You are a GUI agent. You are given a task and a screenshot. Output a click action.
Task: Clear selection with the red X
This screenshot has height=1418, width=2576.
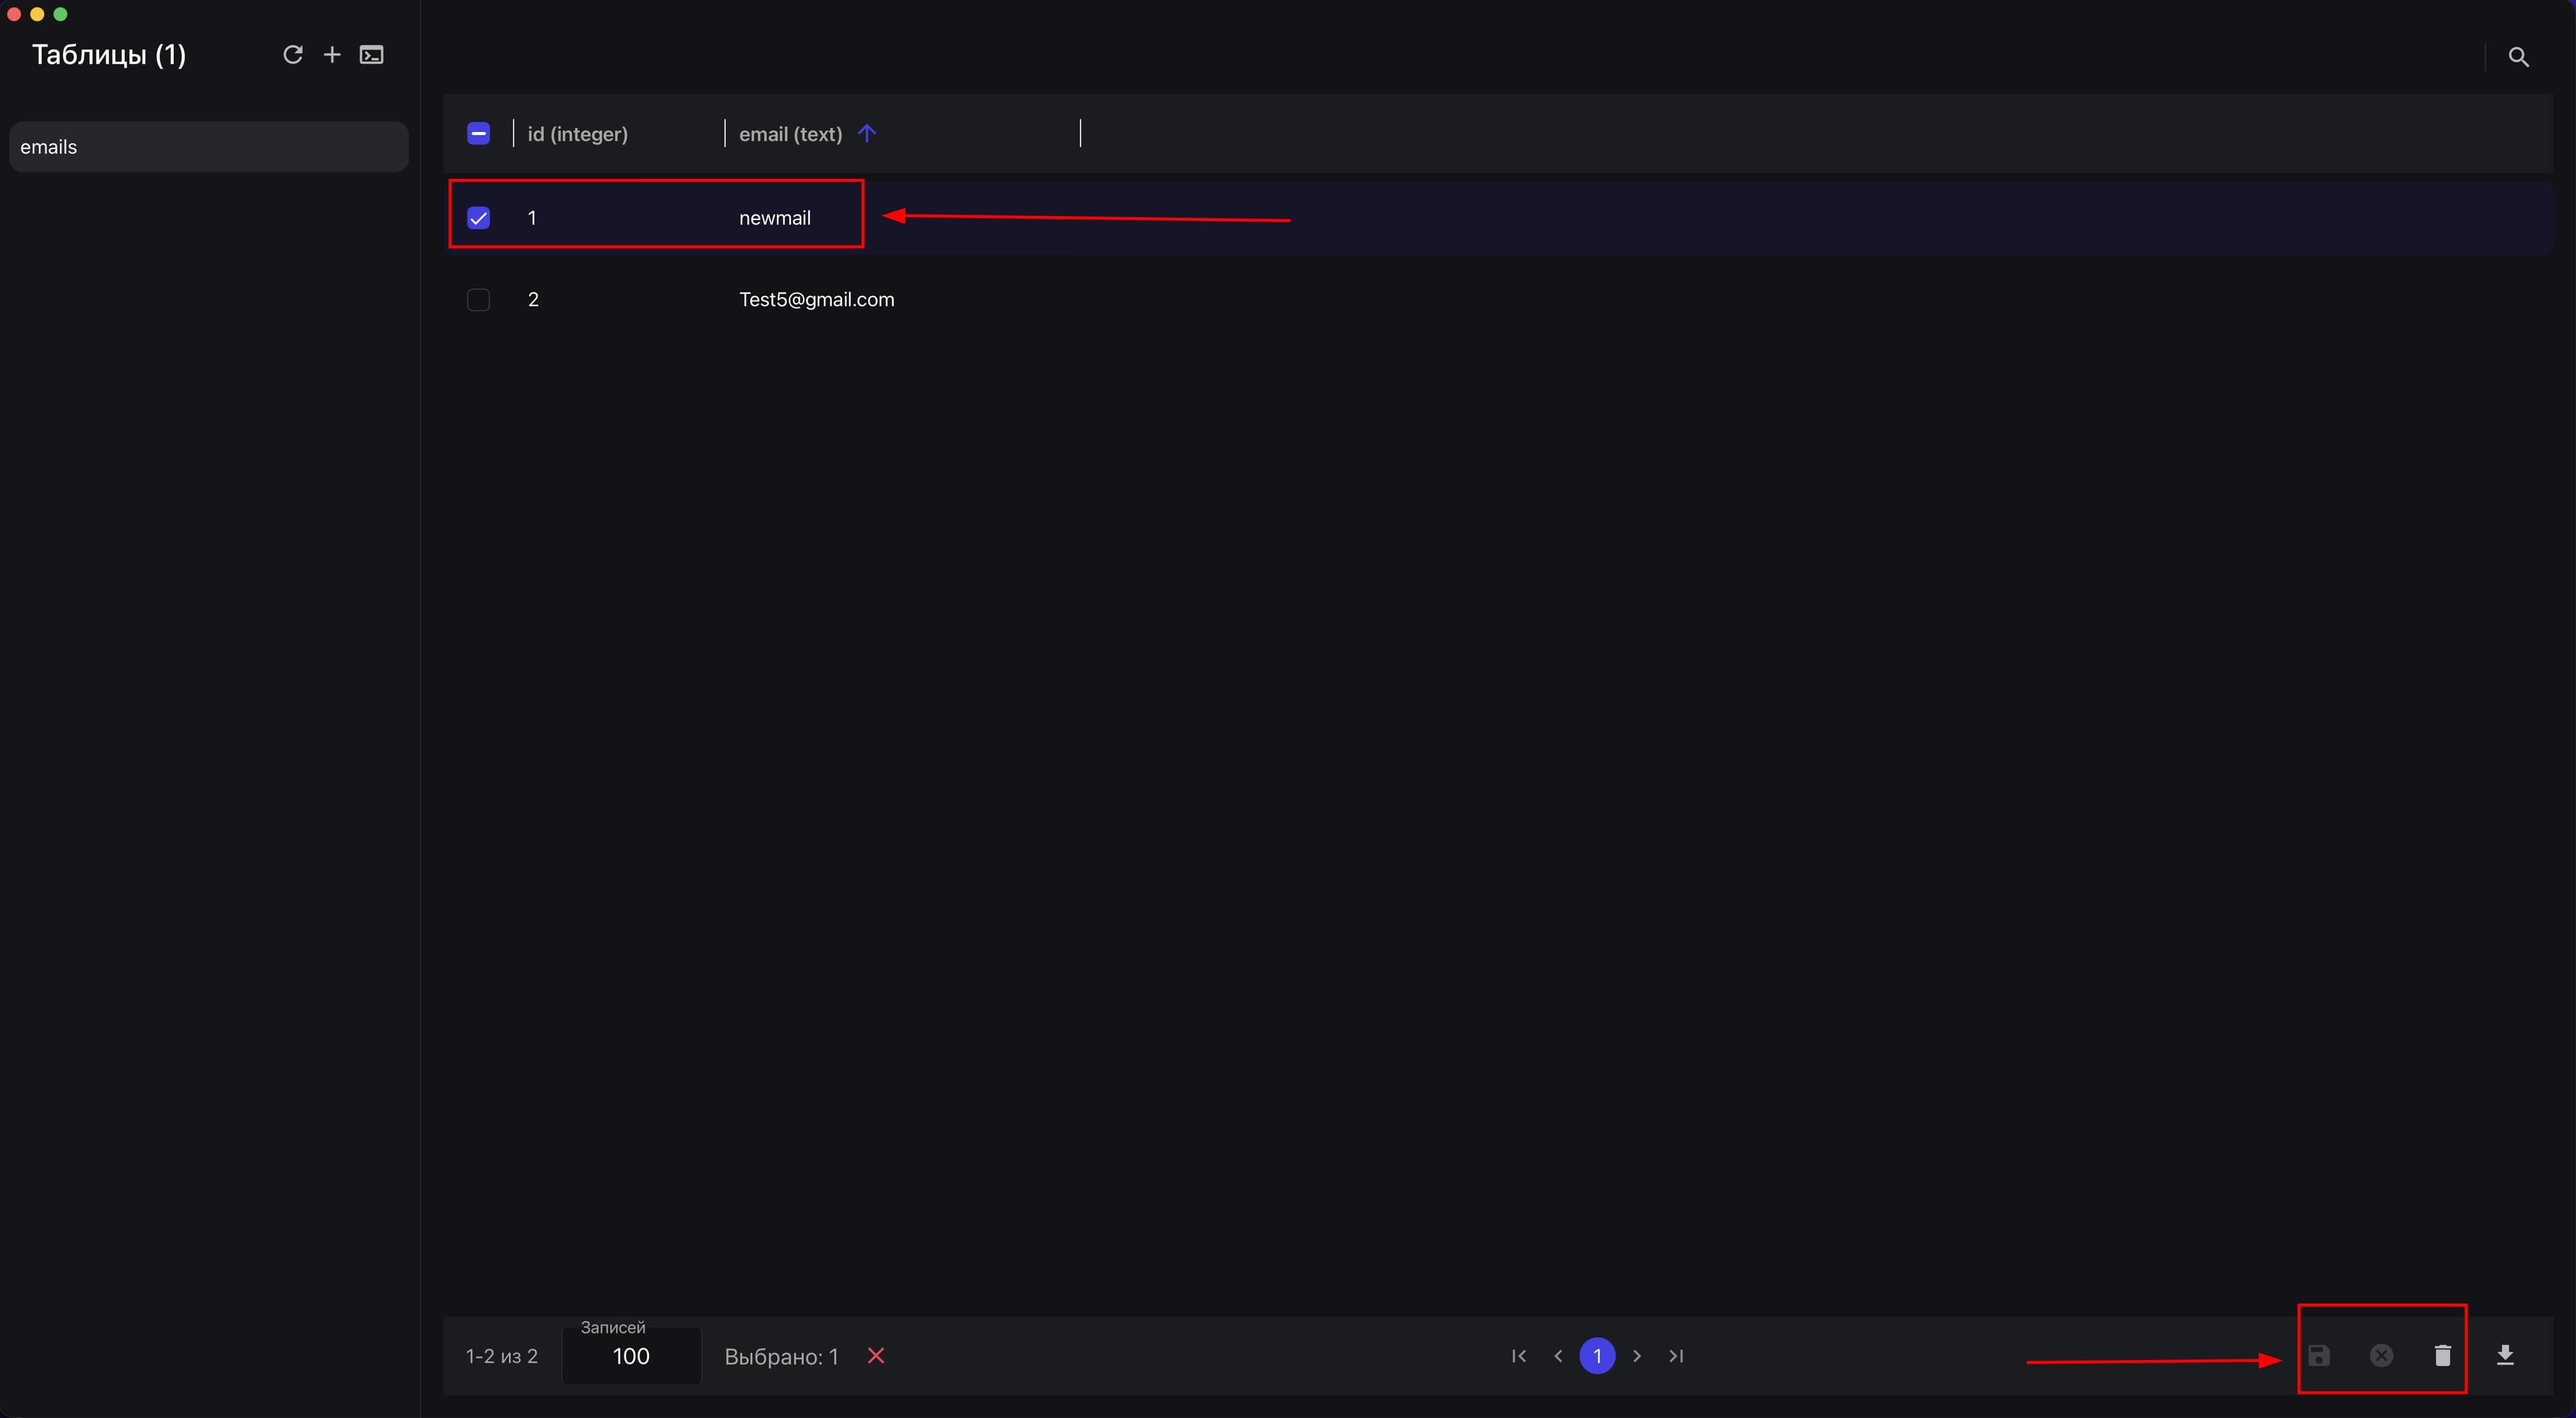(x=876, y=1356)
